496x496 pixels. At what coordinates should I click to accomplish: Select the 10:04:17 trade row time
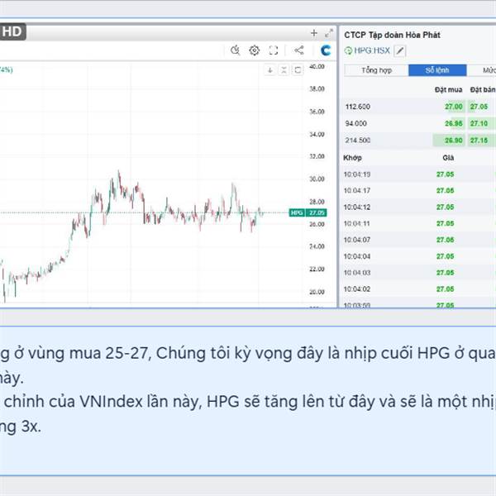coord(357,191)
